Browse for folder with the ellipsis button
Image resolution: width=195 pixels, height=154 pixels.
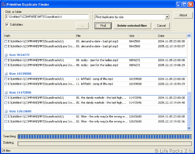(x=82, y=26)
